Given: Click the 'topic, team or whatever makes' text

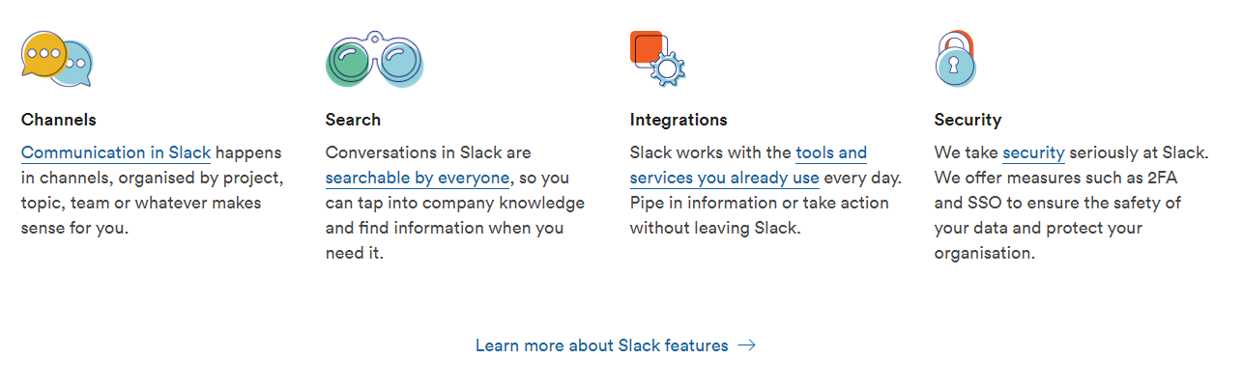Looking at the screenshot, I should point(141,203).
